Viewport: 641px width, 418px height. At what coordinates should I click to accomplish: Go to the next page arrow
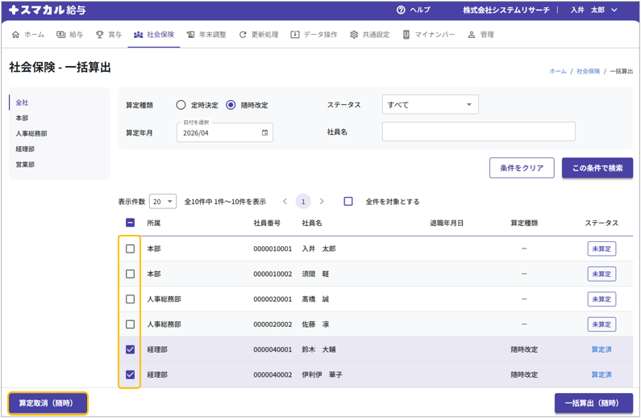(322, 202)
